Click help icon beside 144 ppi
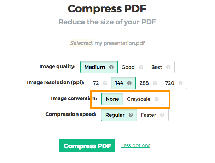This screenshot has width=215, height=163. click(129, 83)
